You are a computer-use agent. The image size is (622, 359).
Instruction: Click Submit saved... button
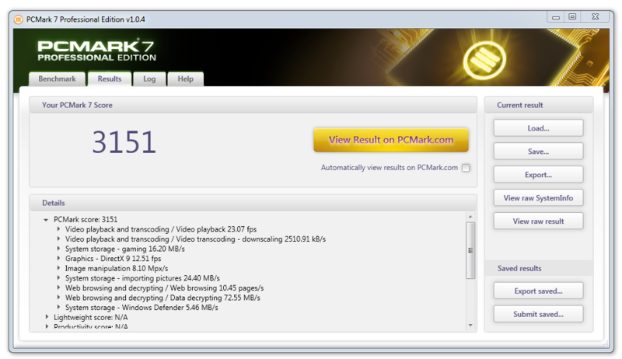coord(538,314)
